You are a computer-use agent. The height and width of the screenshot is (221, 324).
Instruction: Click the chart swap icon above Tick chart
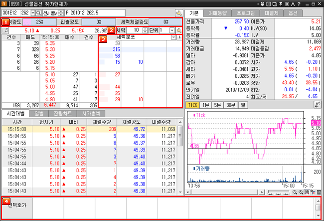click(x=317, y=105)
